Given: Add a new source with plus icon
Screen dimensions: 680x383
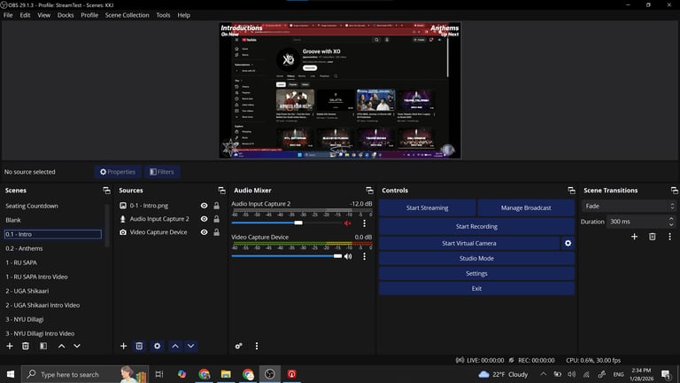Looking at the screenshot, I should 124,346.
